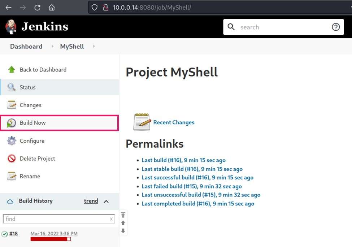
Task: Click the red build progress bar
Action: coord(51,239)
